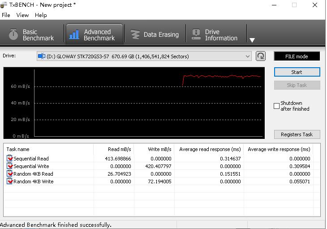Expand the toolbar overflow arrow
This screenshot has width=327, height=229.
coord(252,40)
